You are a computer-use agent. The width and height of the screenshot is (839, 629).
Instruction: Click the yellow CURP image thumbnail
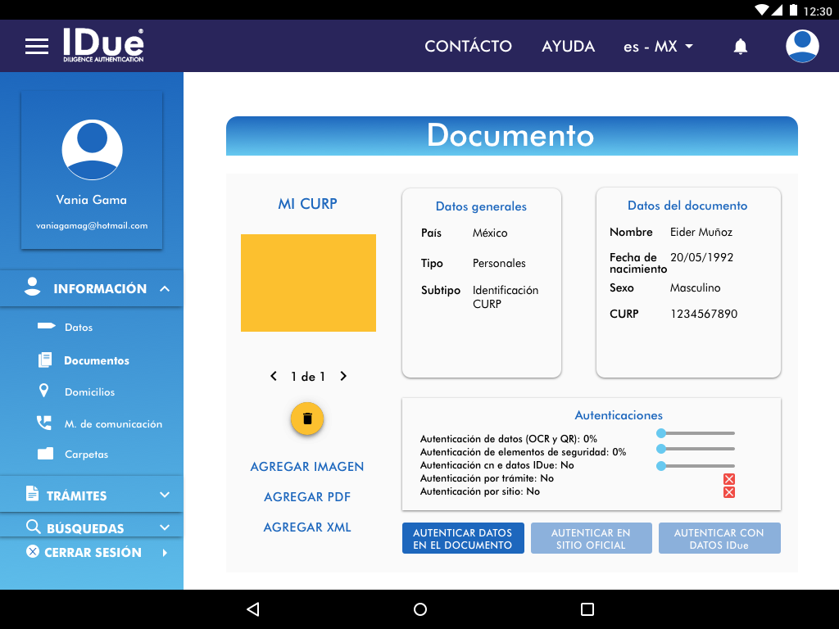[x=308, y=283]
